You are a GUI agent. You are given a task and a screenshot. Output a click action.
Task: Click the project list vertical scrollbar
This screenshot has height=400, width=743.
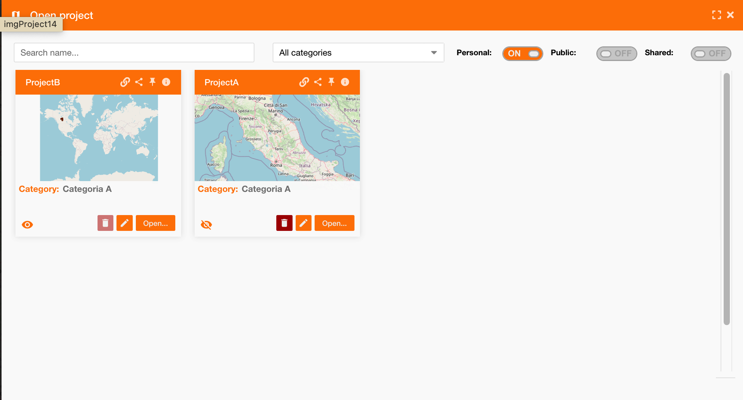726,199
